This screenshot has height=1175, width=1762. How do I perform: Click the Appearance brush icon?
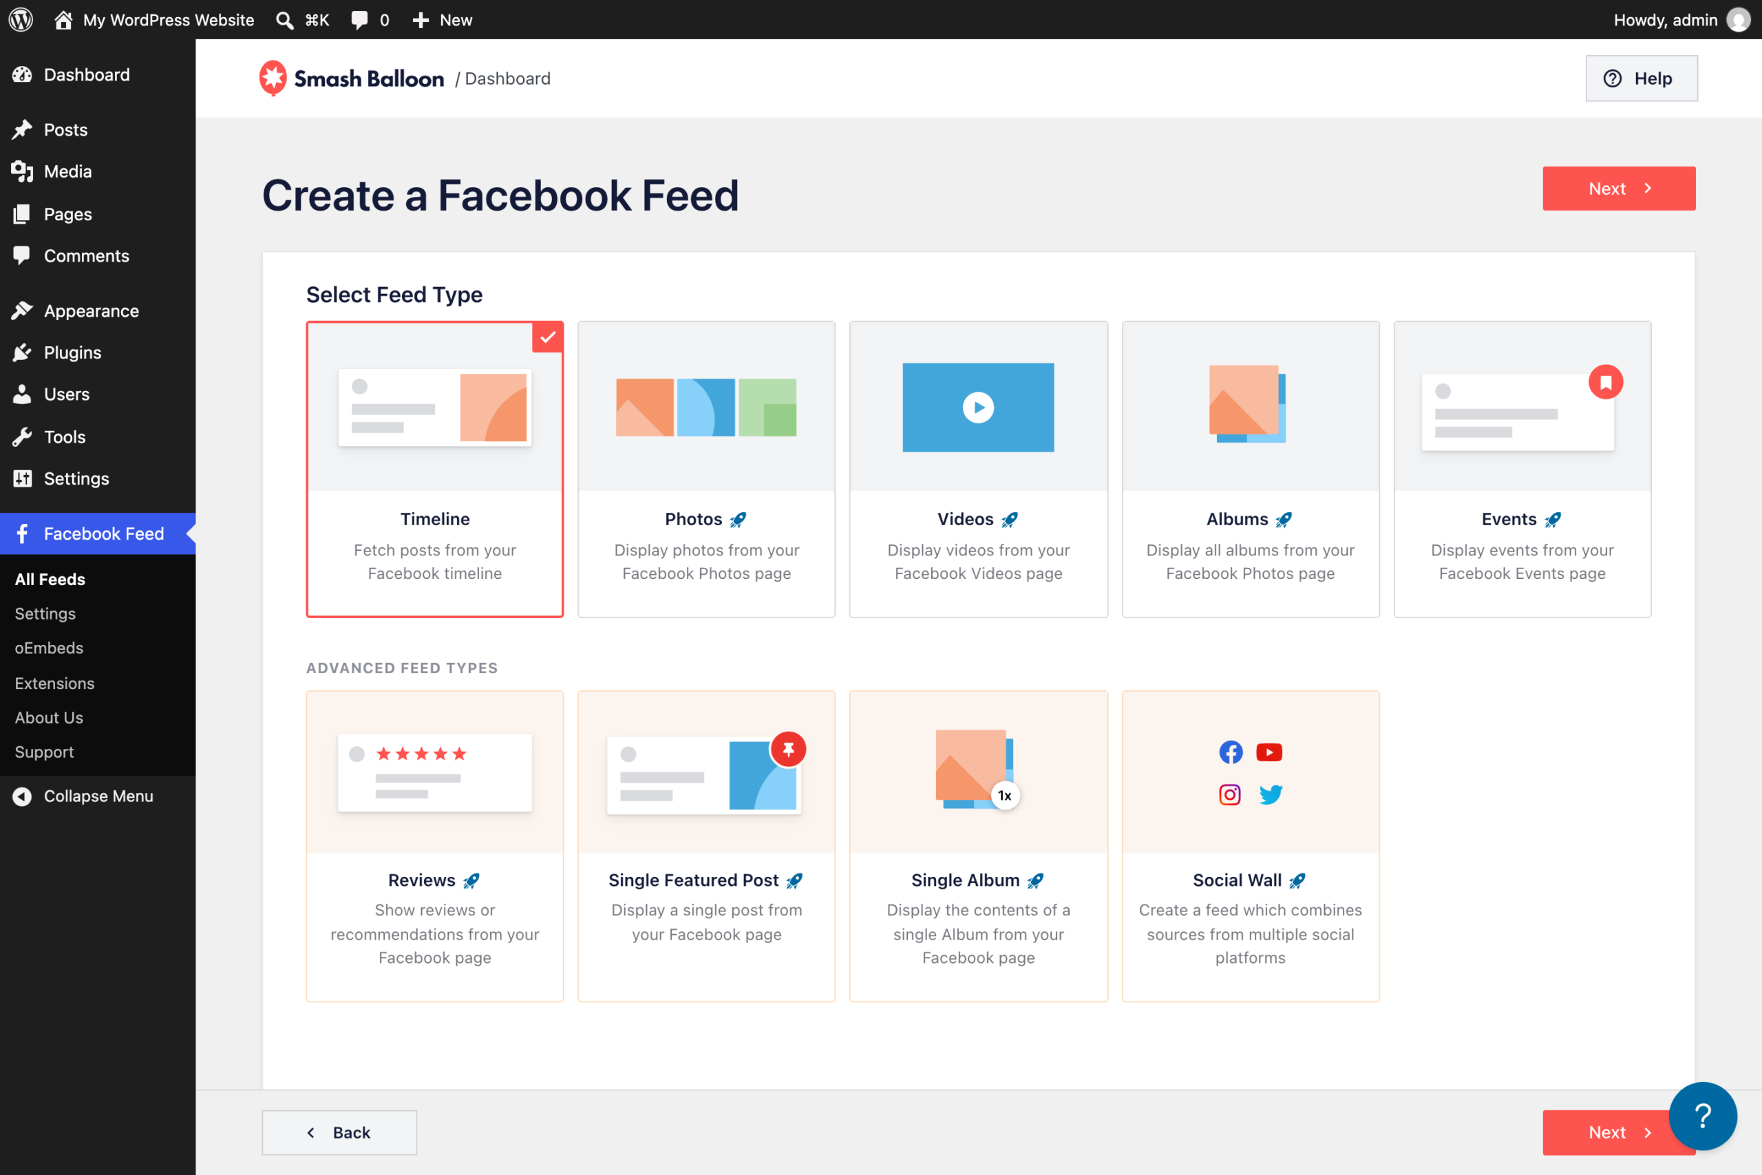[22, 310]
